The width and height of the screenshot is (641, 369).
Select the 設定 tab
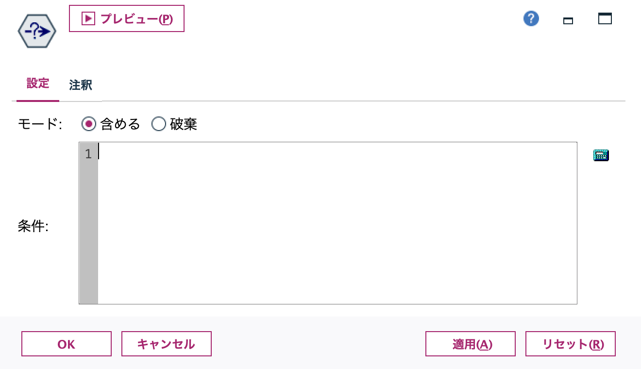click(x=37, y=84)
